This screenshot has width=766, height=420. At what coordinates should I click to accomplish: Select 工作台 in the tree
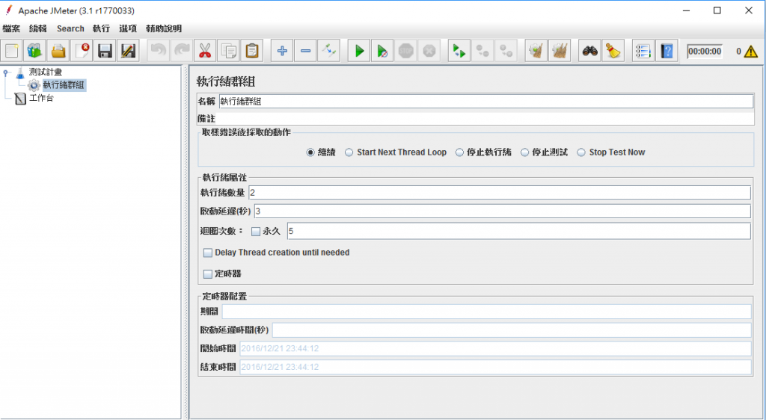[x=42, y=98]
